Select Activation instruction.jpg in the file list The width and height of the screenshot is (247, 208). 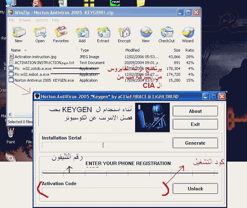click(35, 57)
